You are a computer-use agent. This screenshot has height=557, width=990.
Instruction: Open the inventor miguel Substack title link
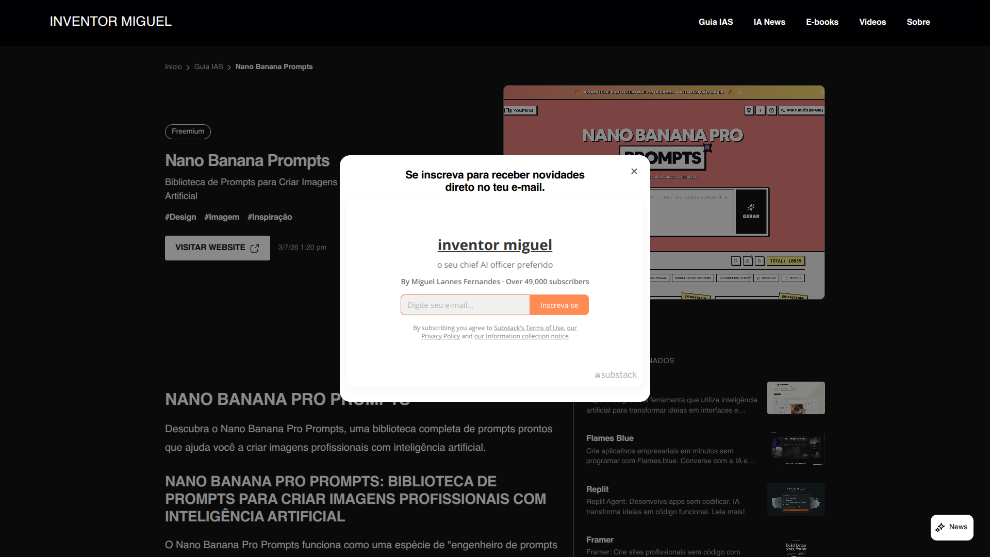(x=495, y=245)
